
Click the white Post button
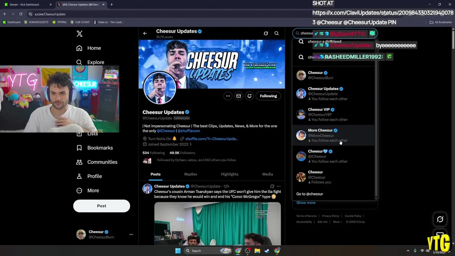[102, 206]
